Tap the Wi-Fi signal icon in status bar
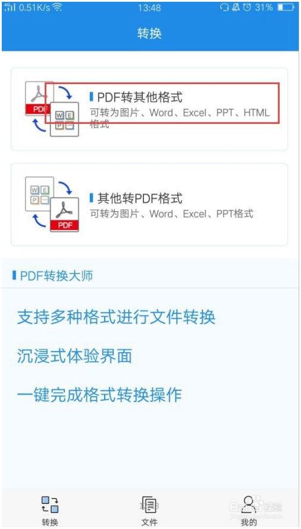This screenshot has height=529, width=301. pos(58,7)
